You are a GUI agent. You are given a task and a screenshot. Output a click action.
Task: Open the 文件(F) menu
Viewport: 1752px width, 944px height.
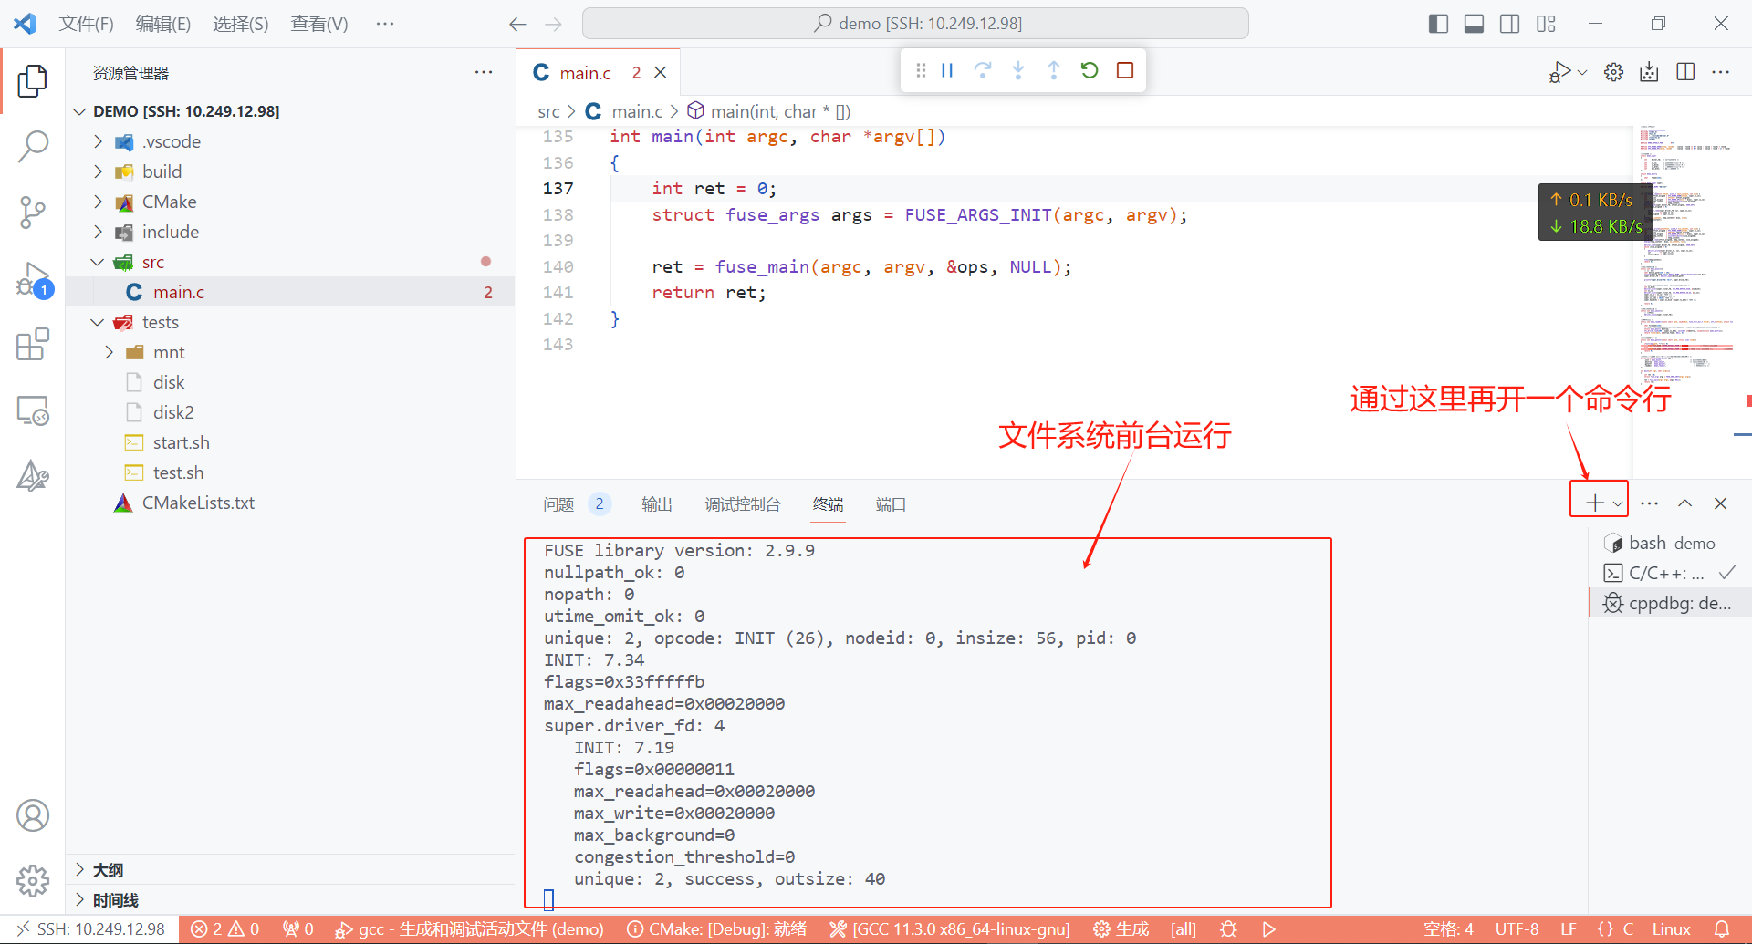pyautogui.click(x=86, y=24)
